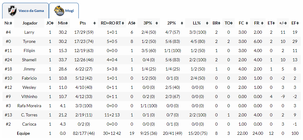Click sort arrows beside TO column
This screenshot has width=303, height=140.
tap(231, 23)
